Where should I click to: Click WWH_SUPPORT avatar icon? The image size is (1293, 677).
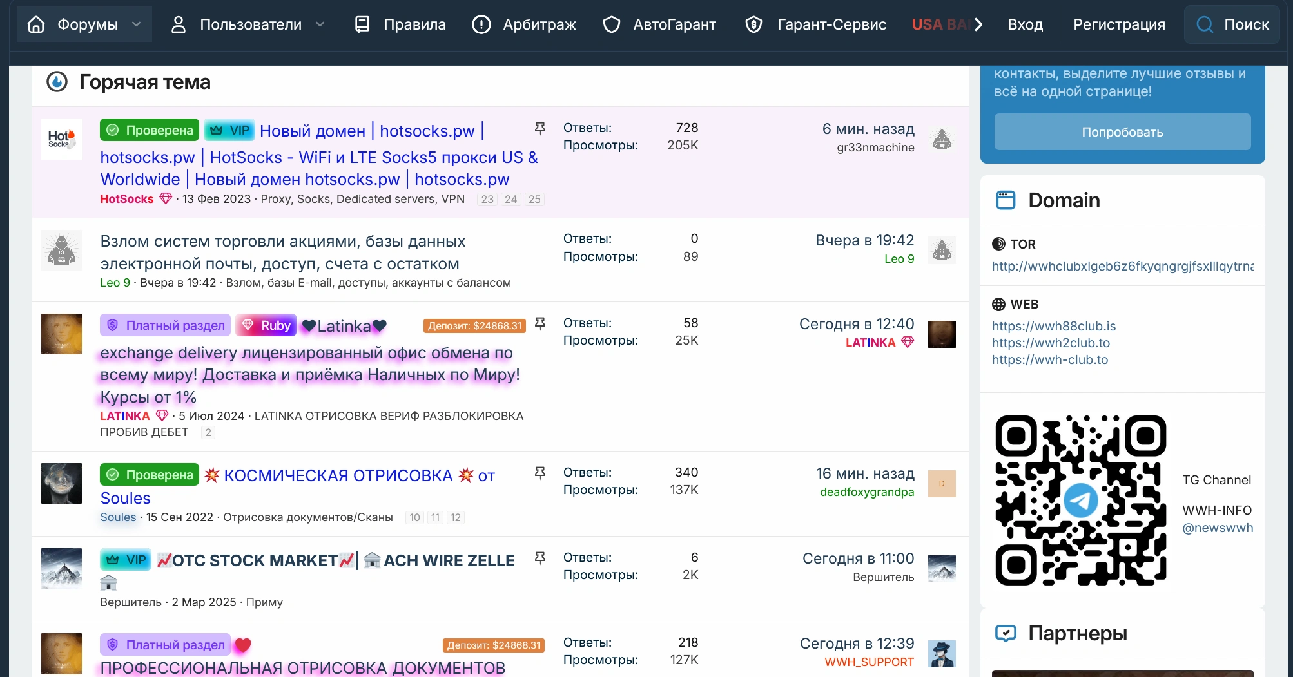(x=942, y=654)
